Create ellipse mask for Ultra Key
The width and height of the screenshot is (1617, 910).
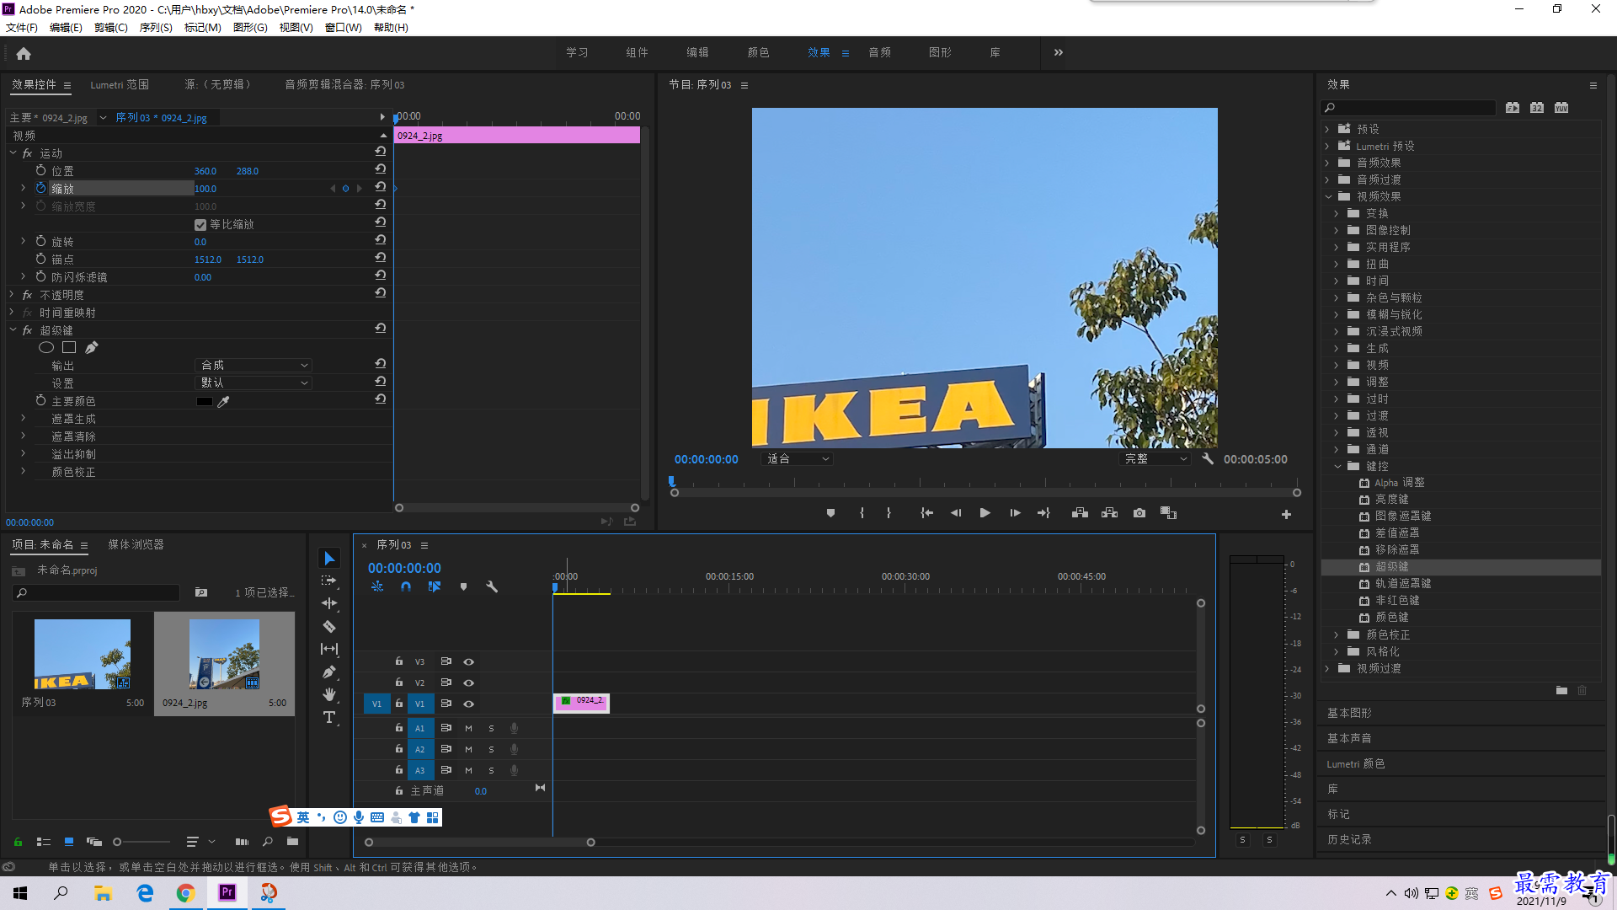(46, 347)
